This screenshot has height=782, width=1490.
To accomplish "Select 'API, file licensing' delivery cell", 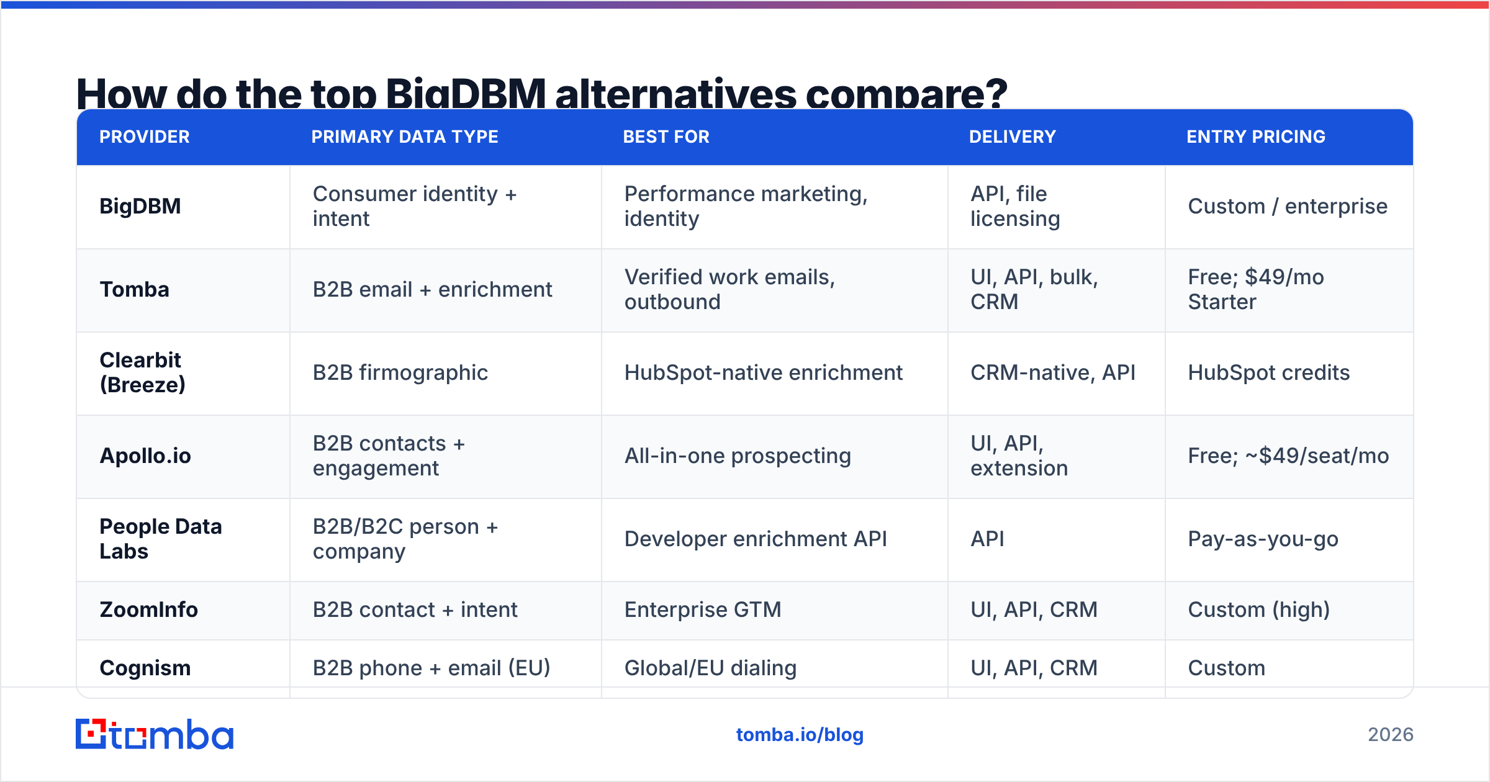I will [1057, 207].
